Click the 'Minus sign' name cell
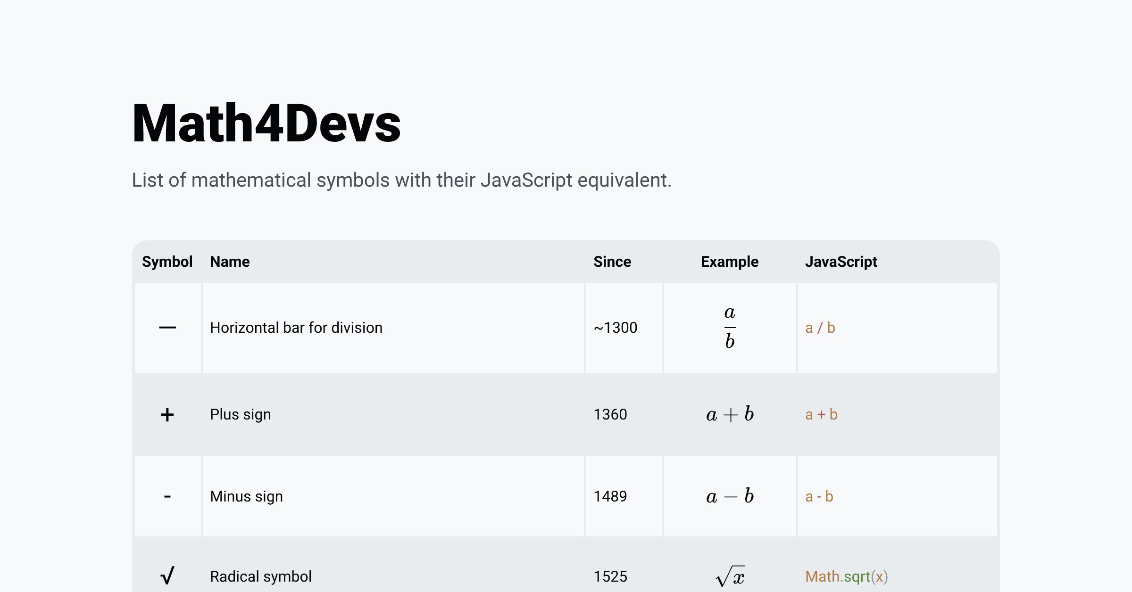1132x592 pixels. click(x=246, y=496)
